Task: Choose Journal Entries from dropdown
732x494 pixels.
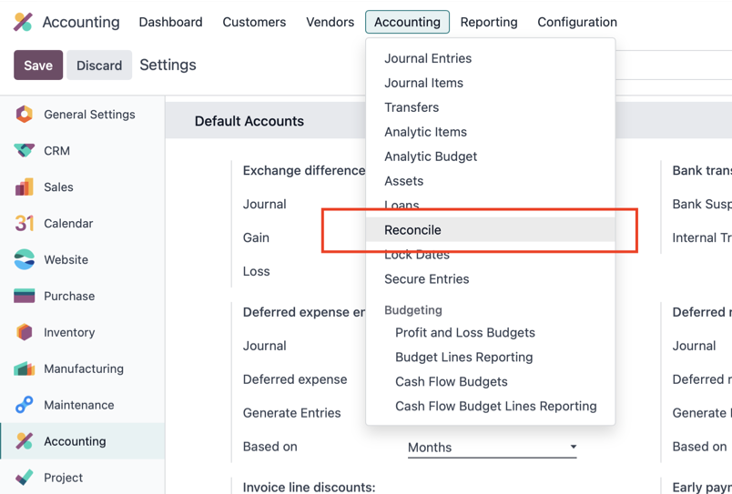Action: [x=491, y=58]
